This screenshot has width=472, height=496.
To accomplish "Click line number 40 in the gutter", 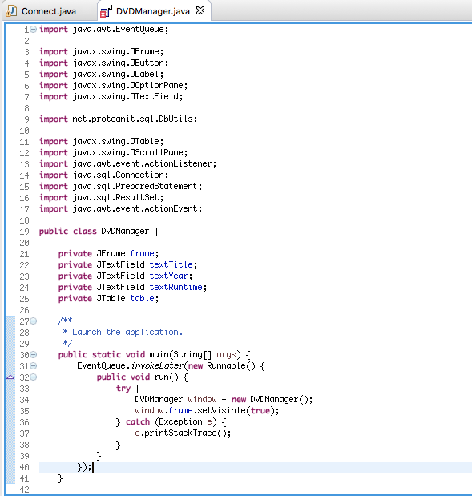I will pyautogui.click(x=24, y=467).
